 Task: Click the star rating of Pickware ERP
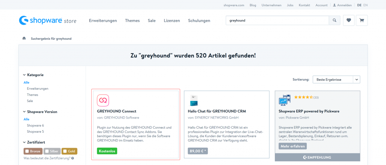(x=303, y=97)
